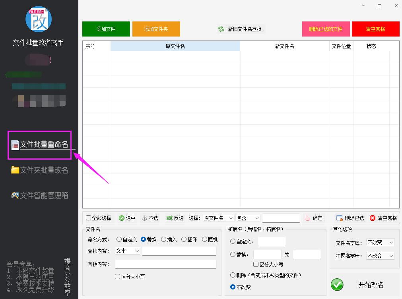This screenshot has width=402, height=299.
Task: Enable 区分大小写 under 文件名 section
Action: click(x=117, y=277)
